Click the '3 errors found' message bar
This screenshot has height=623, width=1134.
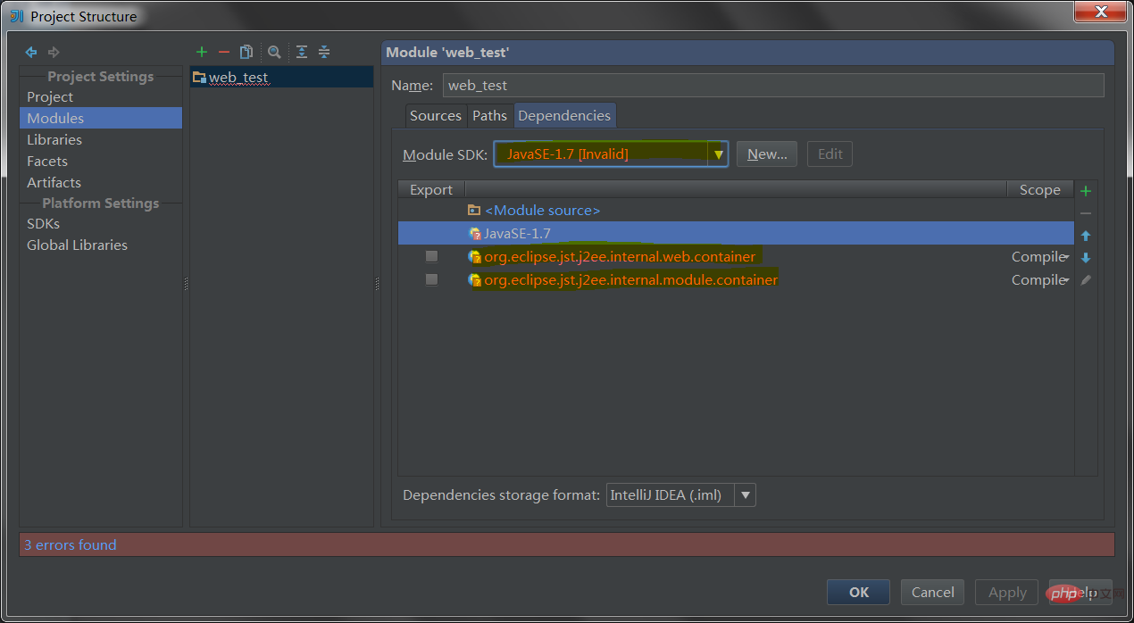pos(567,544)
